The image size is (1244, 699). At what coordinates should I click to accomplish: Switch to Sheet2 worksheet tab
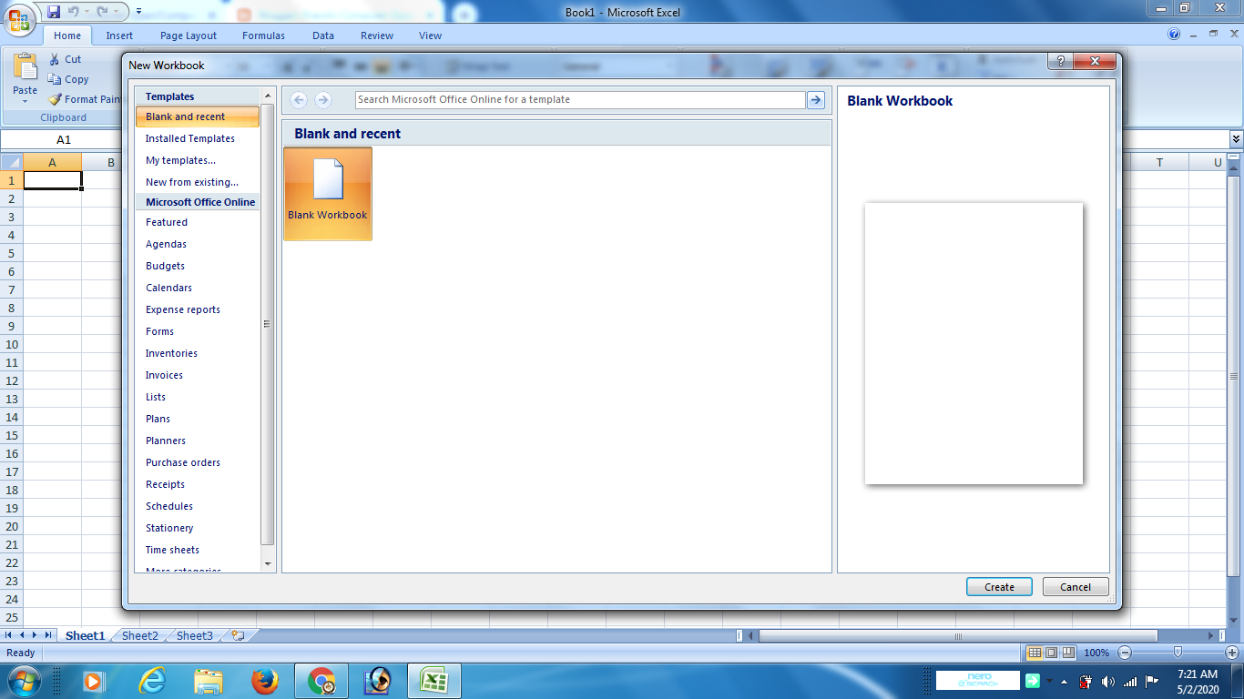pyautogui.click(x=139, y=636)
